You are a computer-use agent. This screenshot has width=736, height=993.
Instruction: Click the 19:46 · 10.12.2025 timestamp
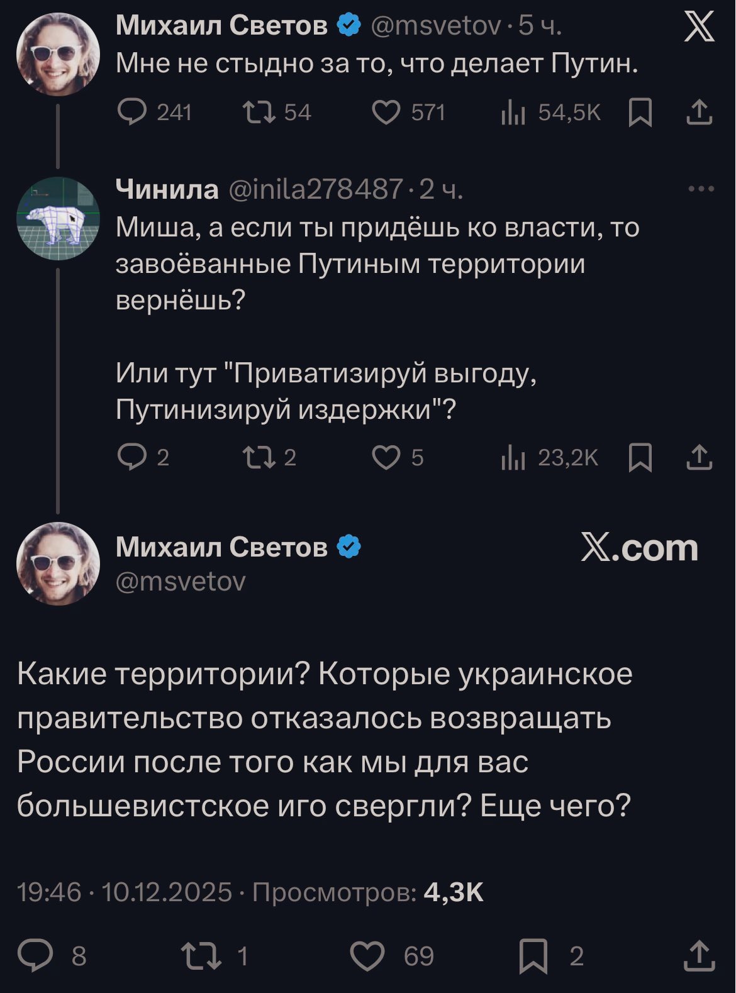click(125, 892)
